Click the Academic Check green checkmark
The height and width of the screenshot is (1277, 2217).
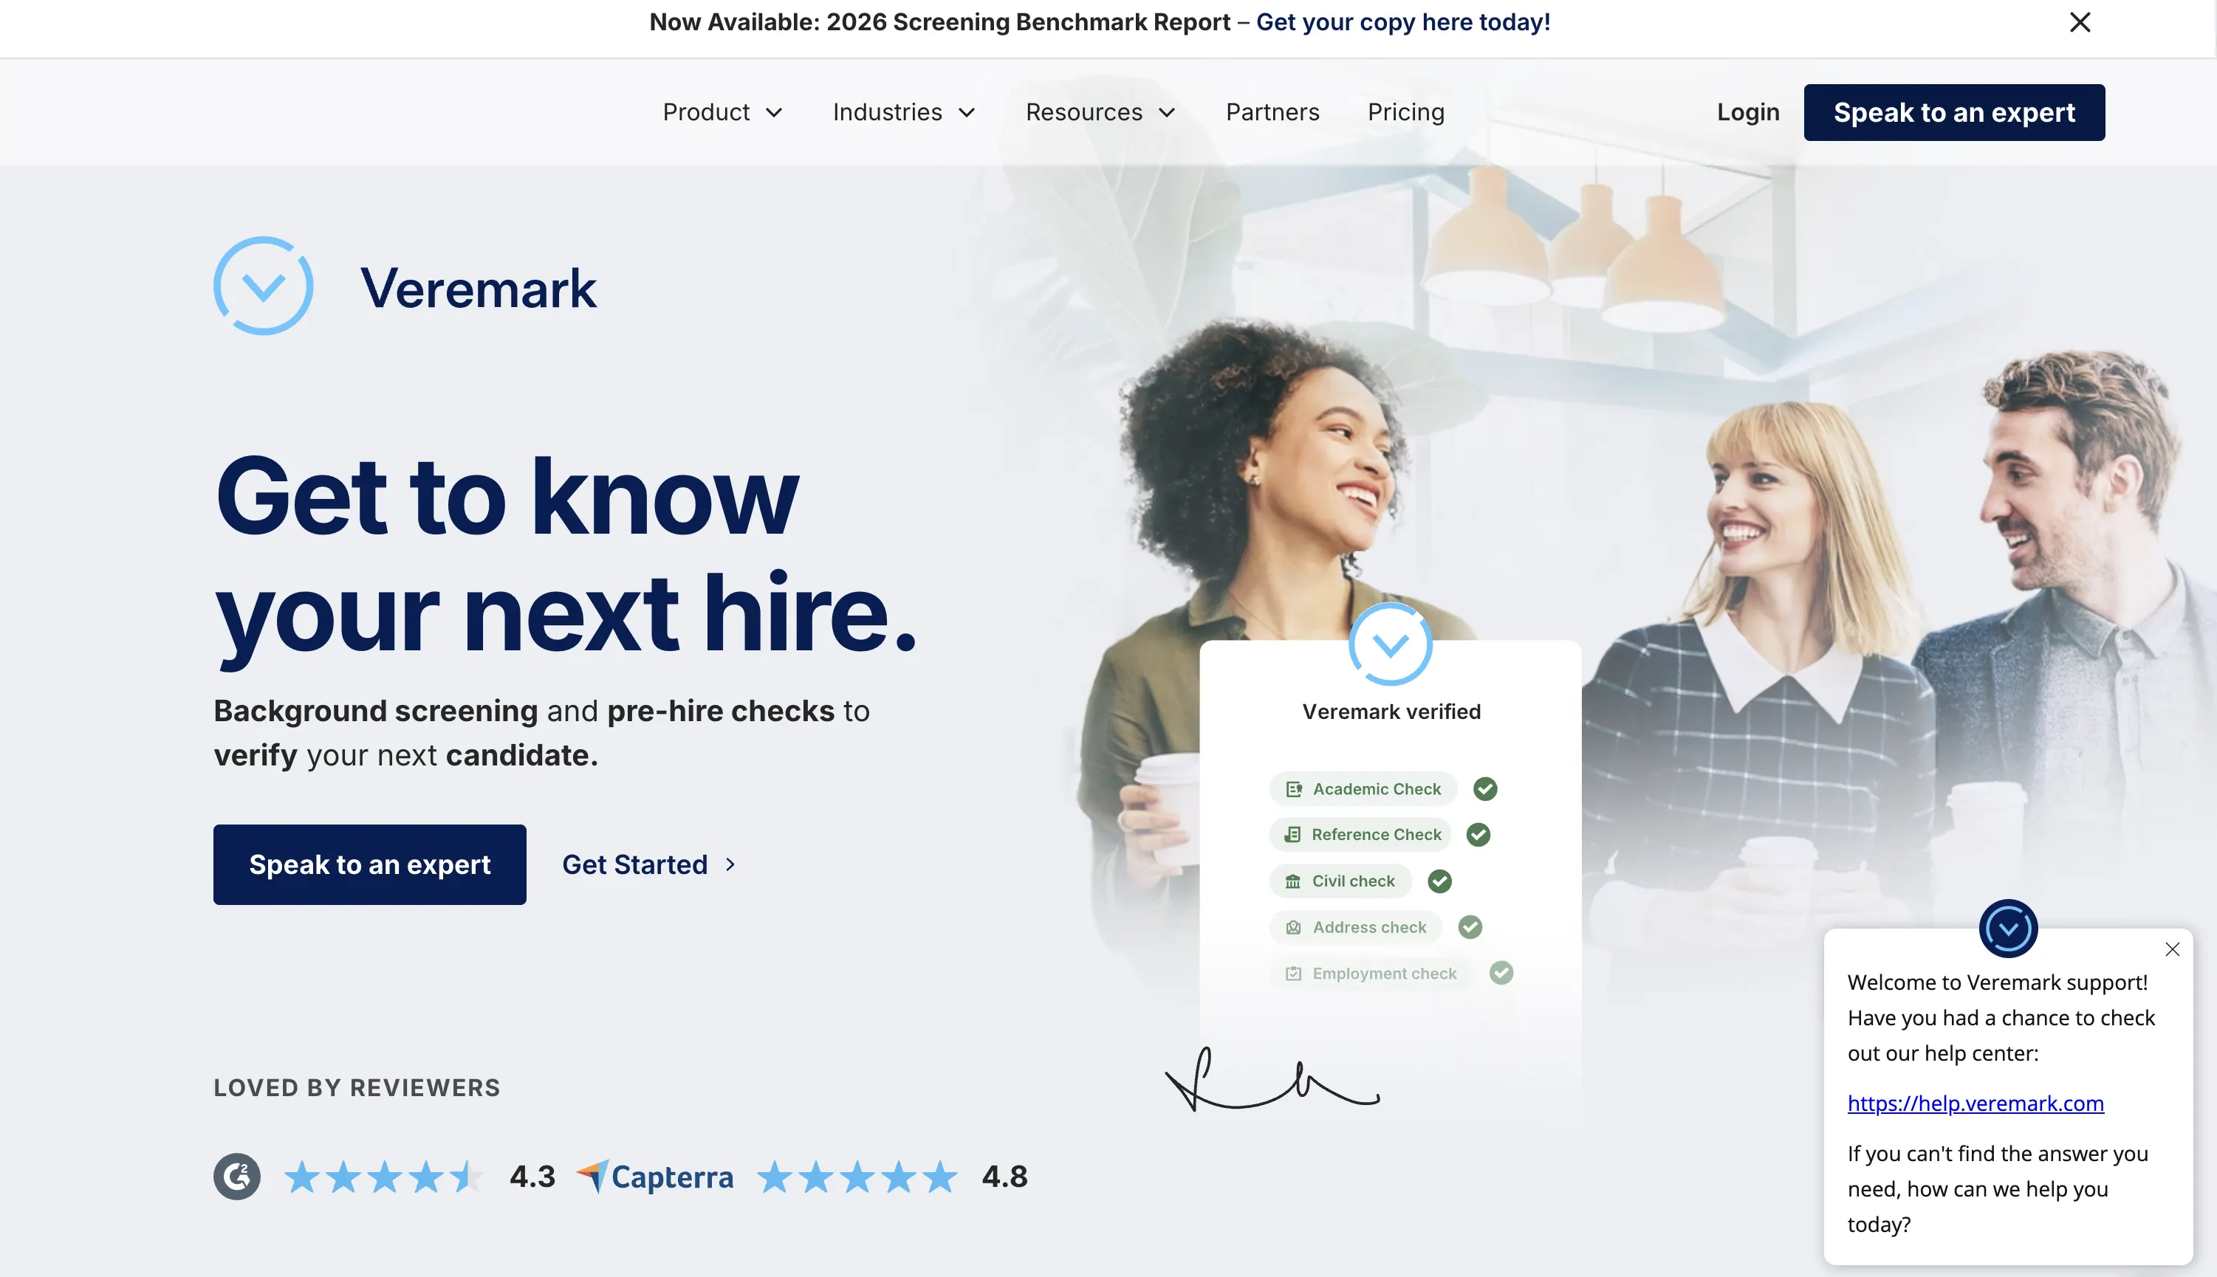(1485, 788)
